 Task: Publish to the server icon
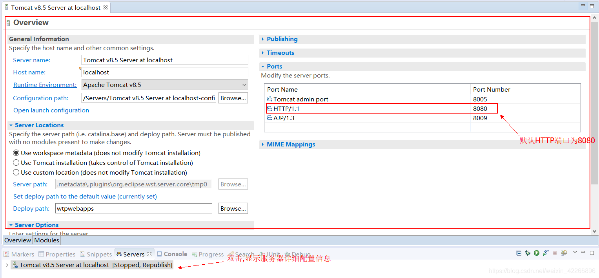tap(564, 253)
